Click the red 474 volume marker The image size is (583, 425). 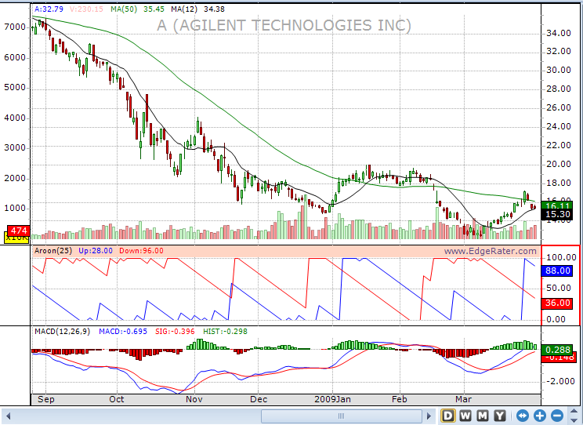pos(18,231)
